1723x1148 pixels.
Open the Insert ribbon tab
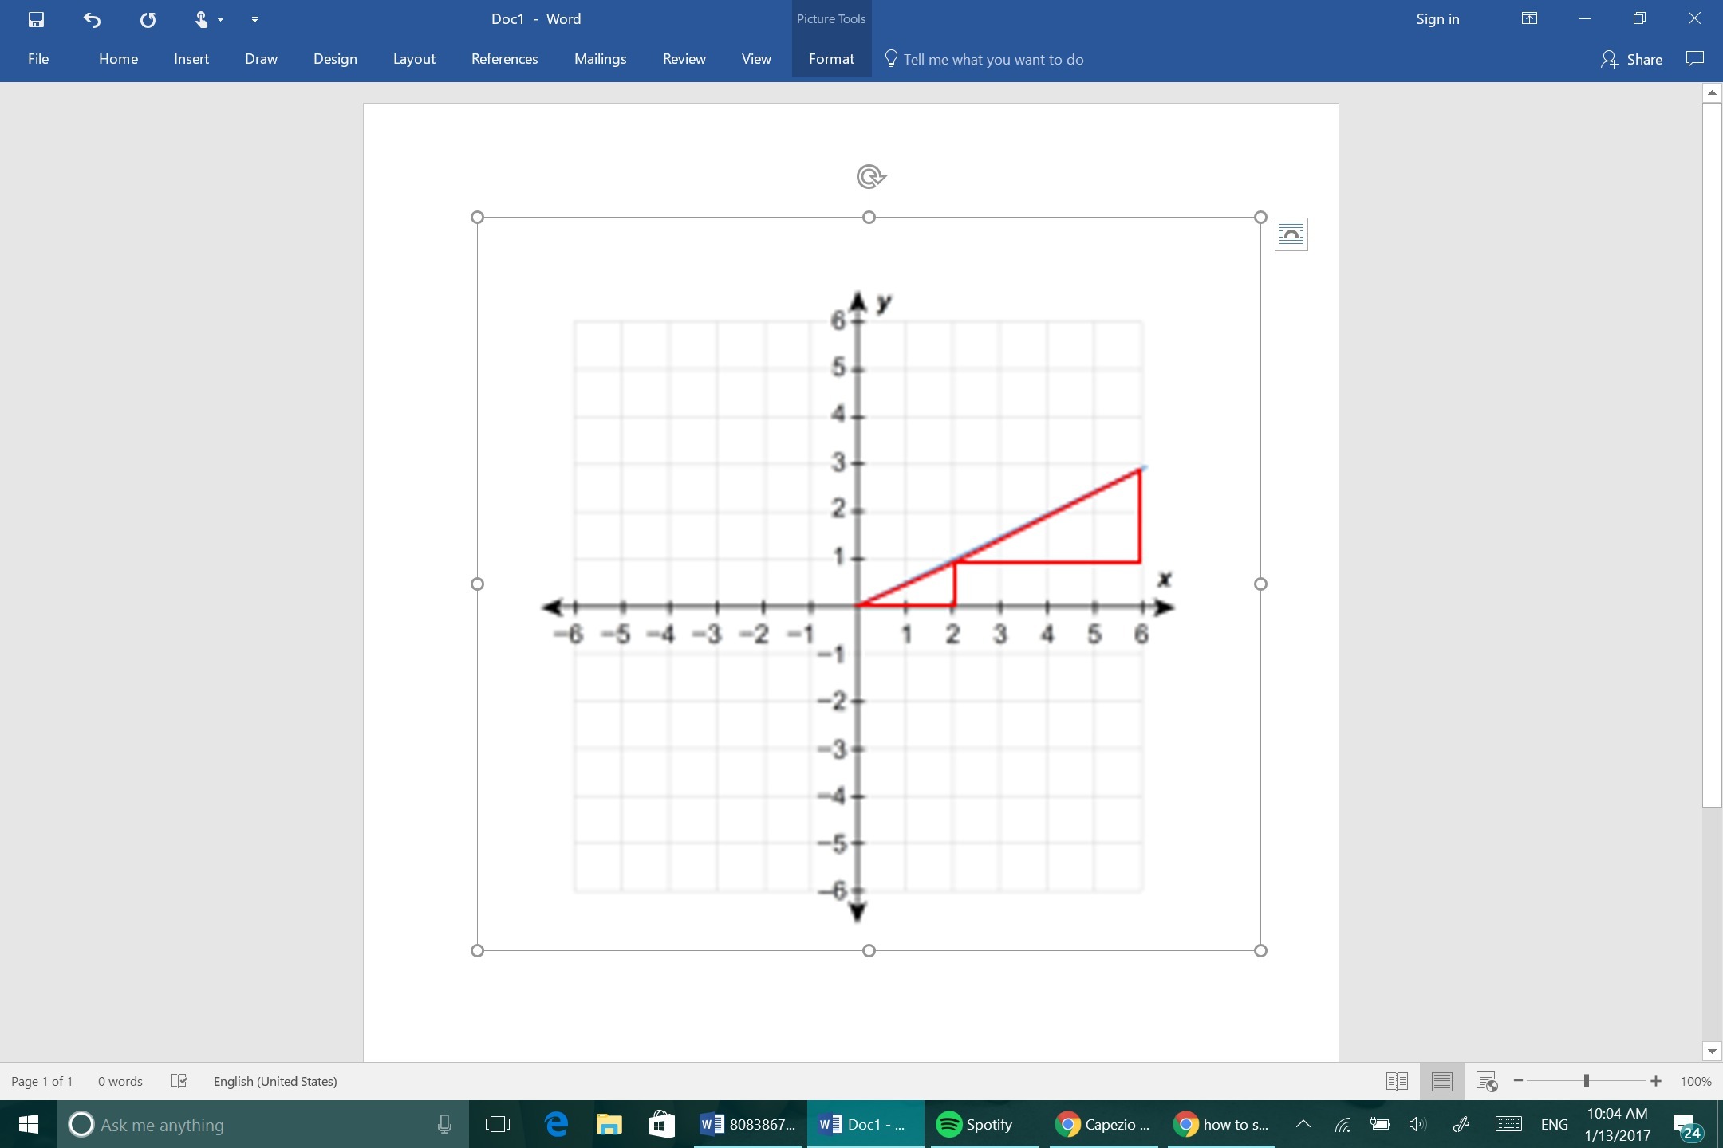point(191,59)
